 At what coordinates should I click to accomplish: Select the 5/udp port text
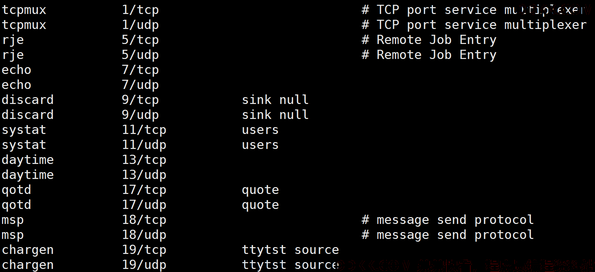(140, 55)
